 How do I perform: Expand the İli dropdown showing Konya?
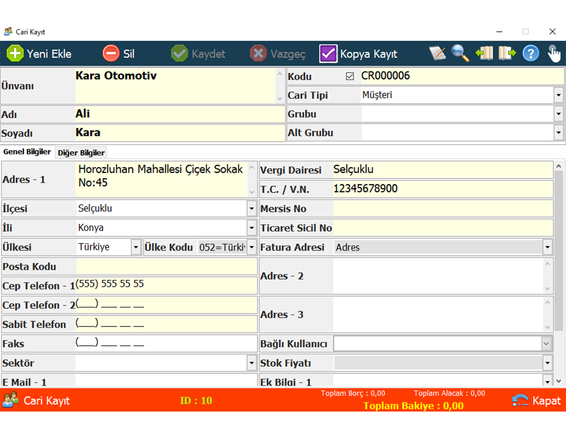click(252, 228)
